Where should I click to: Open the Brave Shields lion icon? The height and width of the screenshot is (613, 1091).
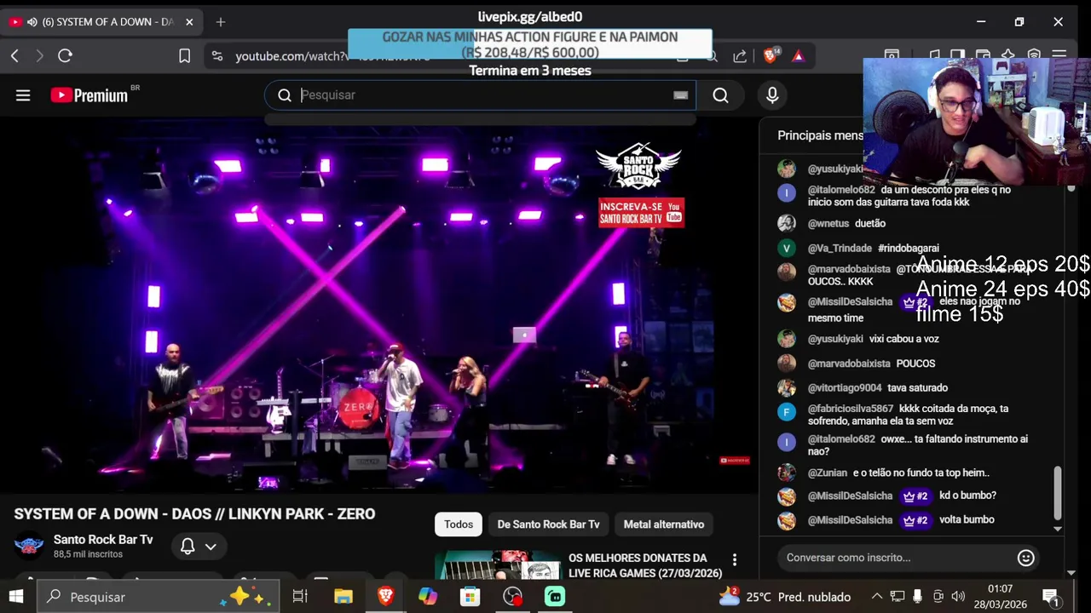tap(771, 55)
